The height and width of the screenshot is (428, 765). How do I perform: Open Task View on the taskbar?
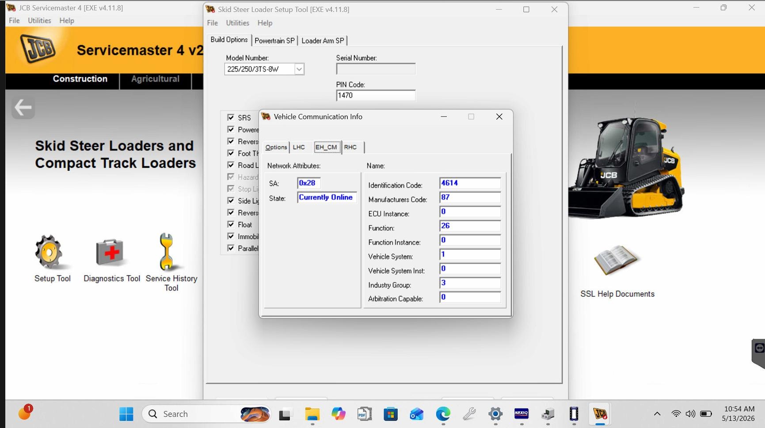click(x=285, y=414)
